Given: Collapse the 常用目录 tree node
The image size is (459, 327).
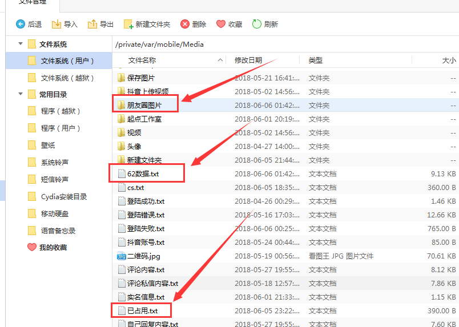Looking at the screenshot, I should tap(21, 94).
